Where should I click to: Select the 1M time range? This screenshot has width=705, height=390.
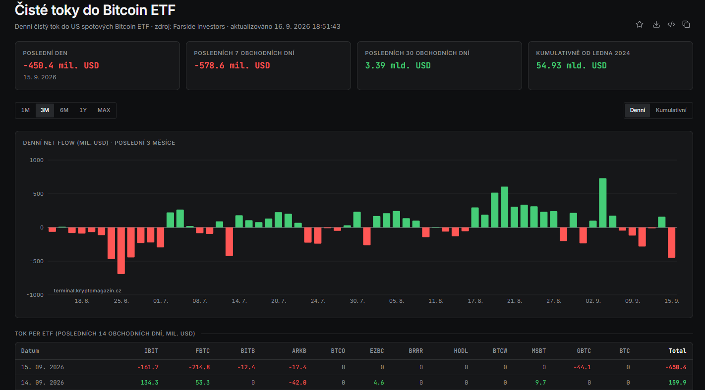pos(25,110)
